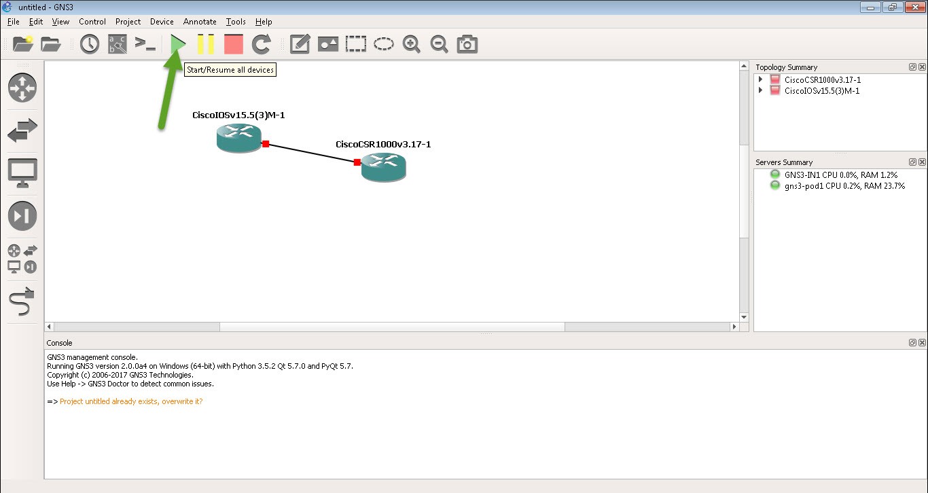Screen dimensions: 928x493
Task: Toggle Show/Hide interface labels icon
Action: [x=117, y=44]
